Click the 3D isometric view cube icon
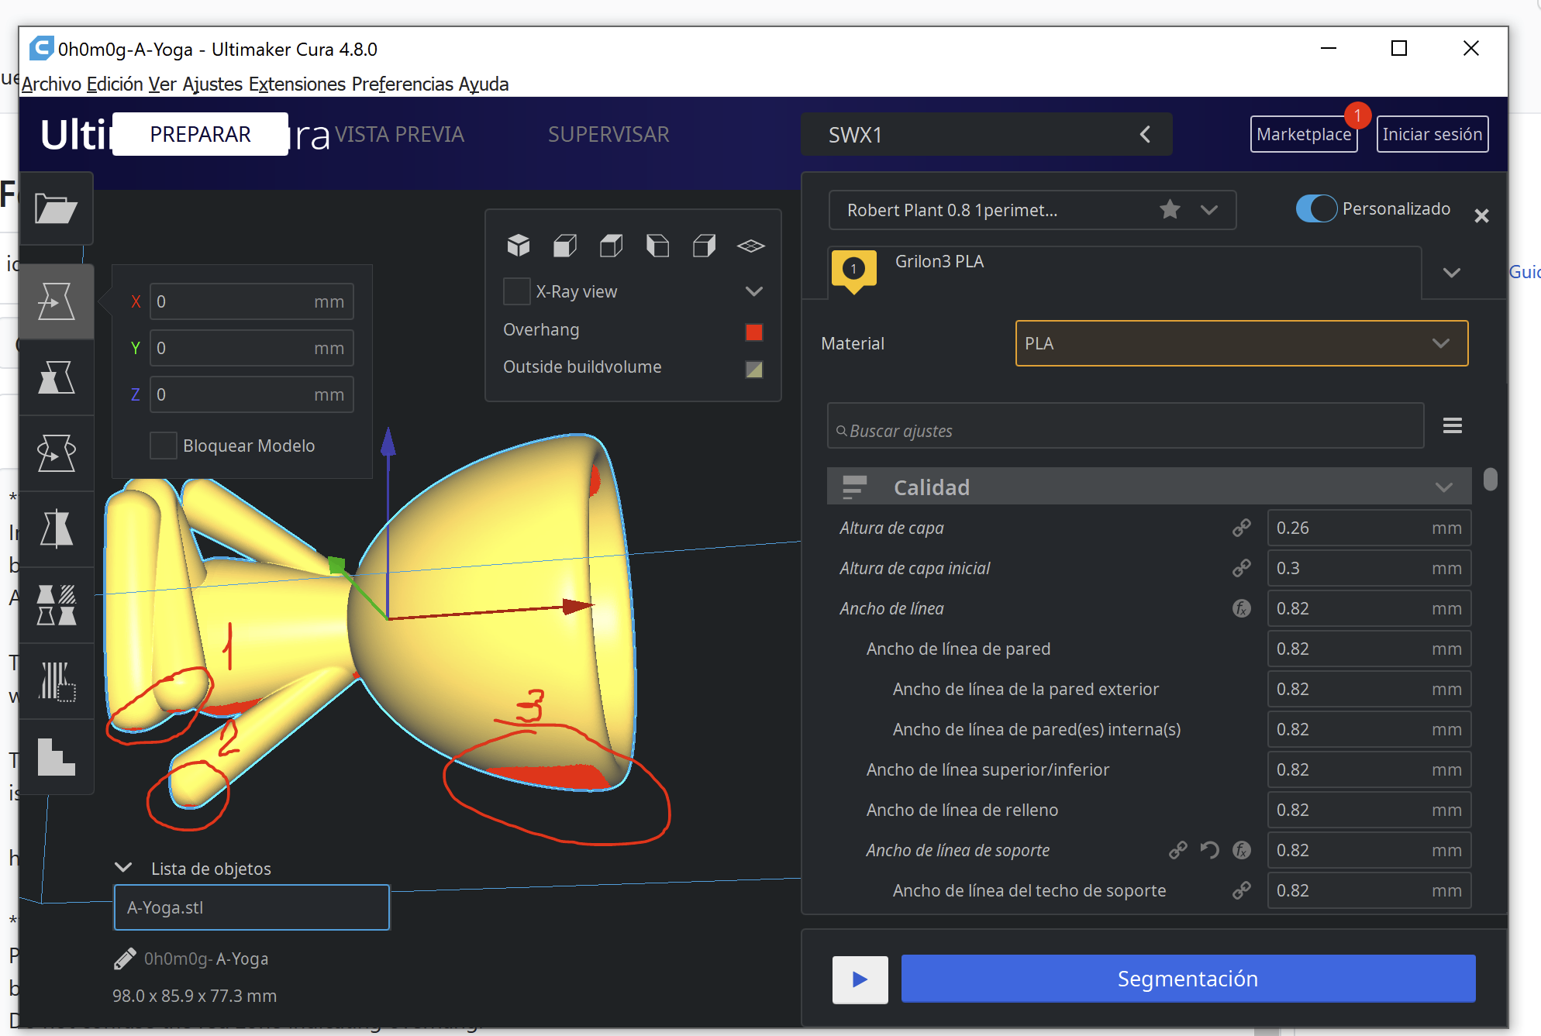The image size is (1541, 1036). coord(518,246)
